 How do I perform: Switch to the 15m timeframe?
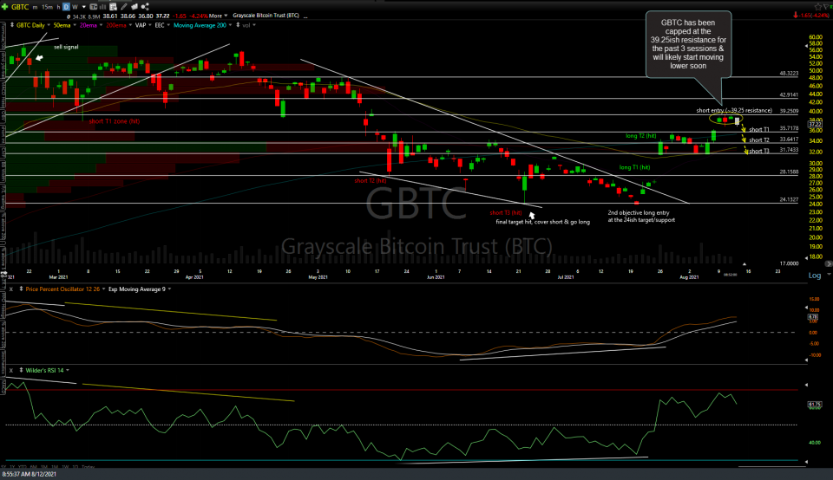(47, 7)
